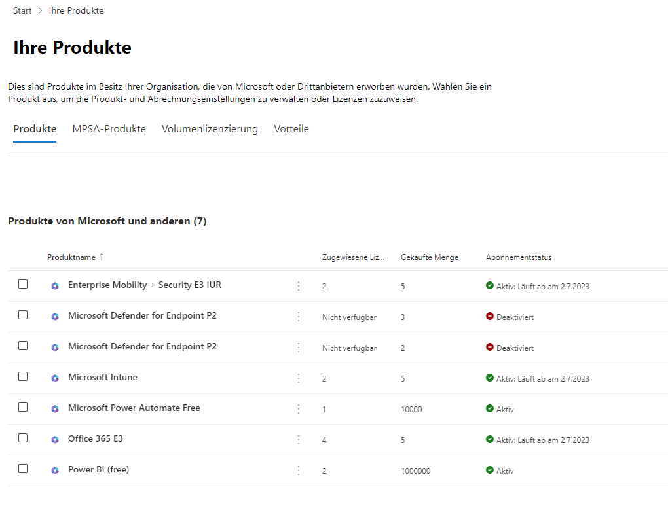
Task: Click the Power Automate Free product icon
Action: click(x=55, y=408)
